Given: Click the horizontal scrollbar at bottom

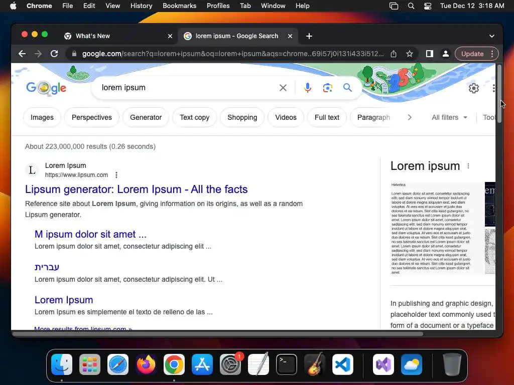Looking at the screenshot, I should (x=218, y=334).
